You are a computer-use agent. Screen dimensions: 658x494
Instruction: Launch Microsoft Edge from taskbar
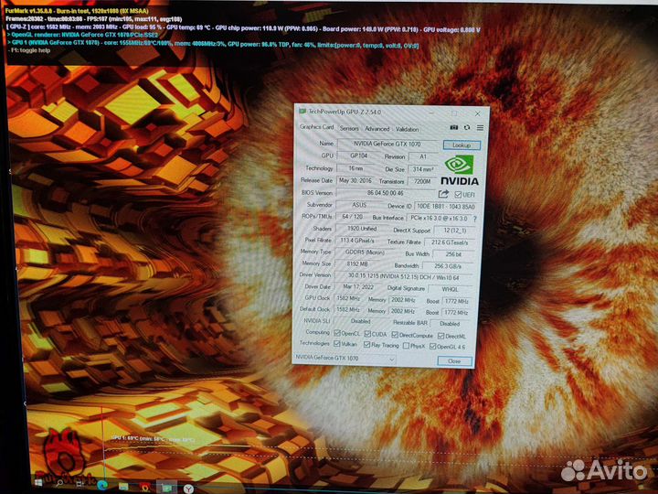102,485
